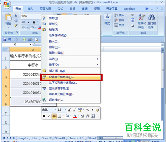Viewport: 166px width, 142px height.
Task: Open 查找和选择 binoculars tool
Action: click(152, 21)
